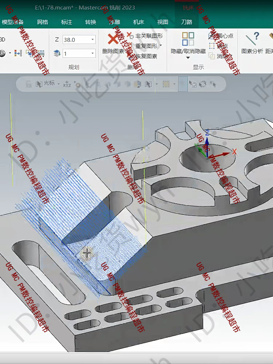The image size is (273, 364).
Task: Open the 视图 ribbon tab
Action: [162, 22]
